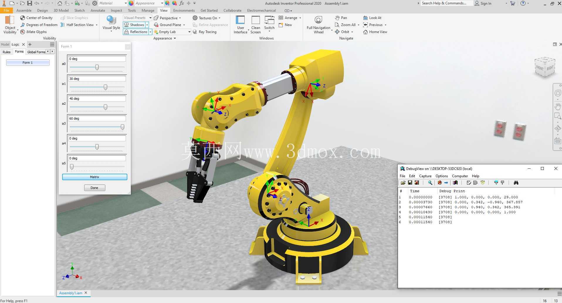
Task: Toggle Autoscroll icon in DebugView toolbar
Action: tap(475, 183)
